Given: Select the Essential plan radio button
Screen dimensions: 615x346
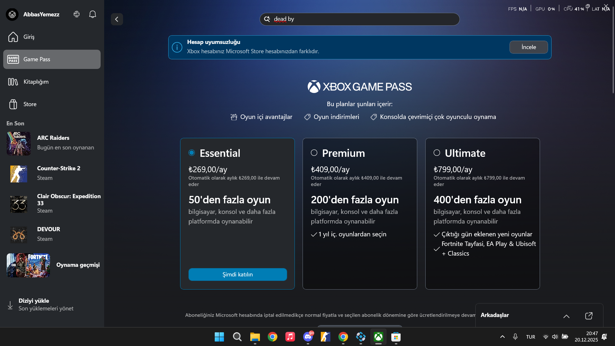Looking at the screenshot, I should (x=192, y=153).
